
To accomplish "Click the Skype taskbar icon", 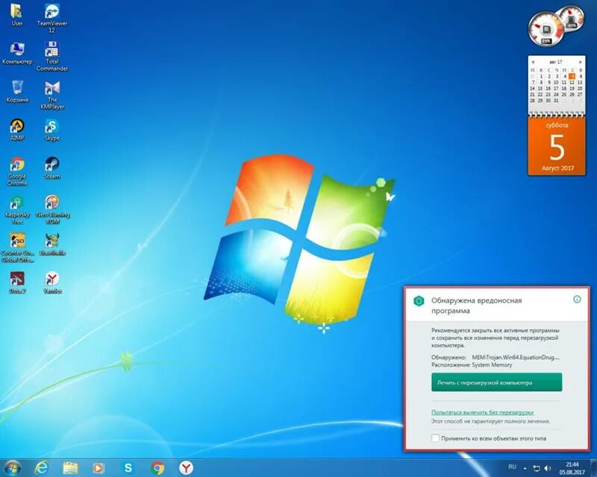I will pos(128,468).
